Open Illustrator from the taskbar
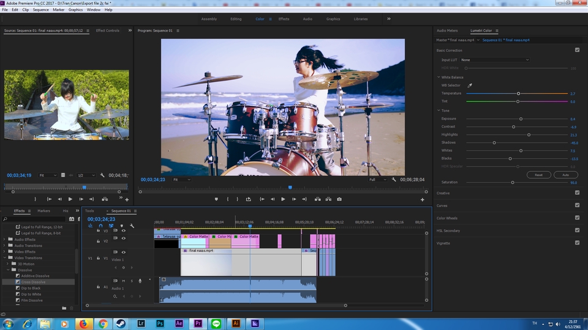 [x=236, y=324]
